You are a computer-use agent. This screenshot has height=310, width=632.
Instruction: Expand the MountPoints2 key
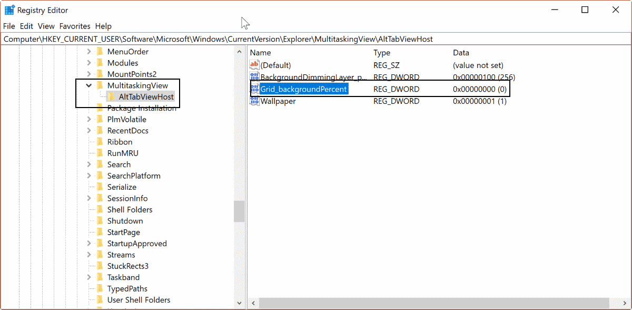[x=88, y=74]
